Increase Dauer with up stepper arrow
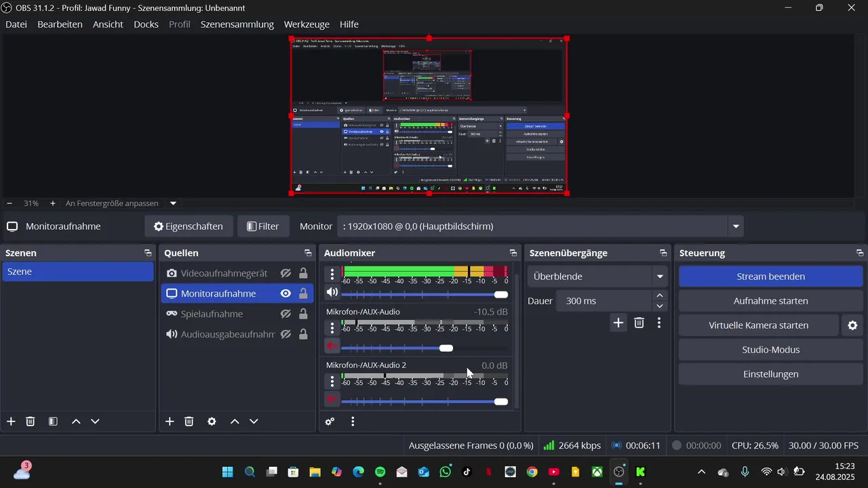 [660, 296]
